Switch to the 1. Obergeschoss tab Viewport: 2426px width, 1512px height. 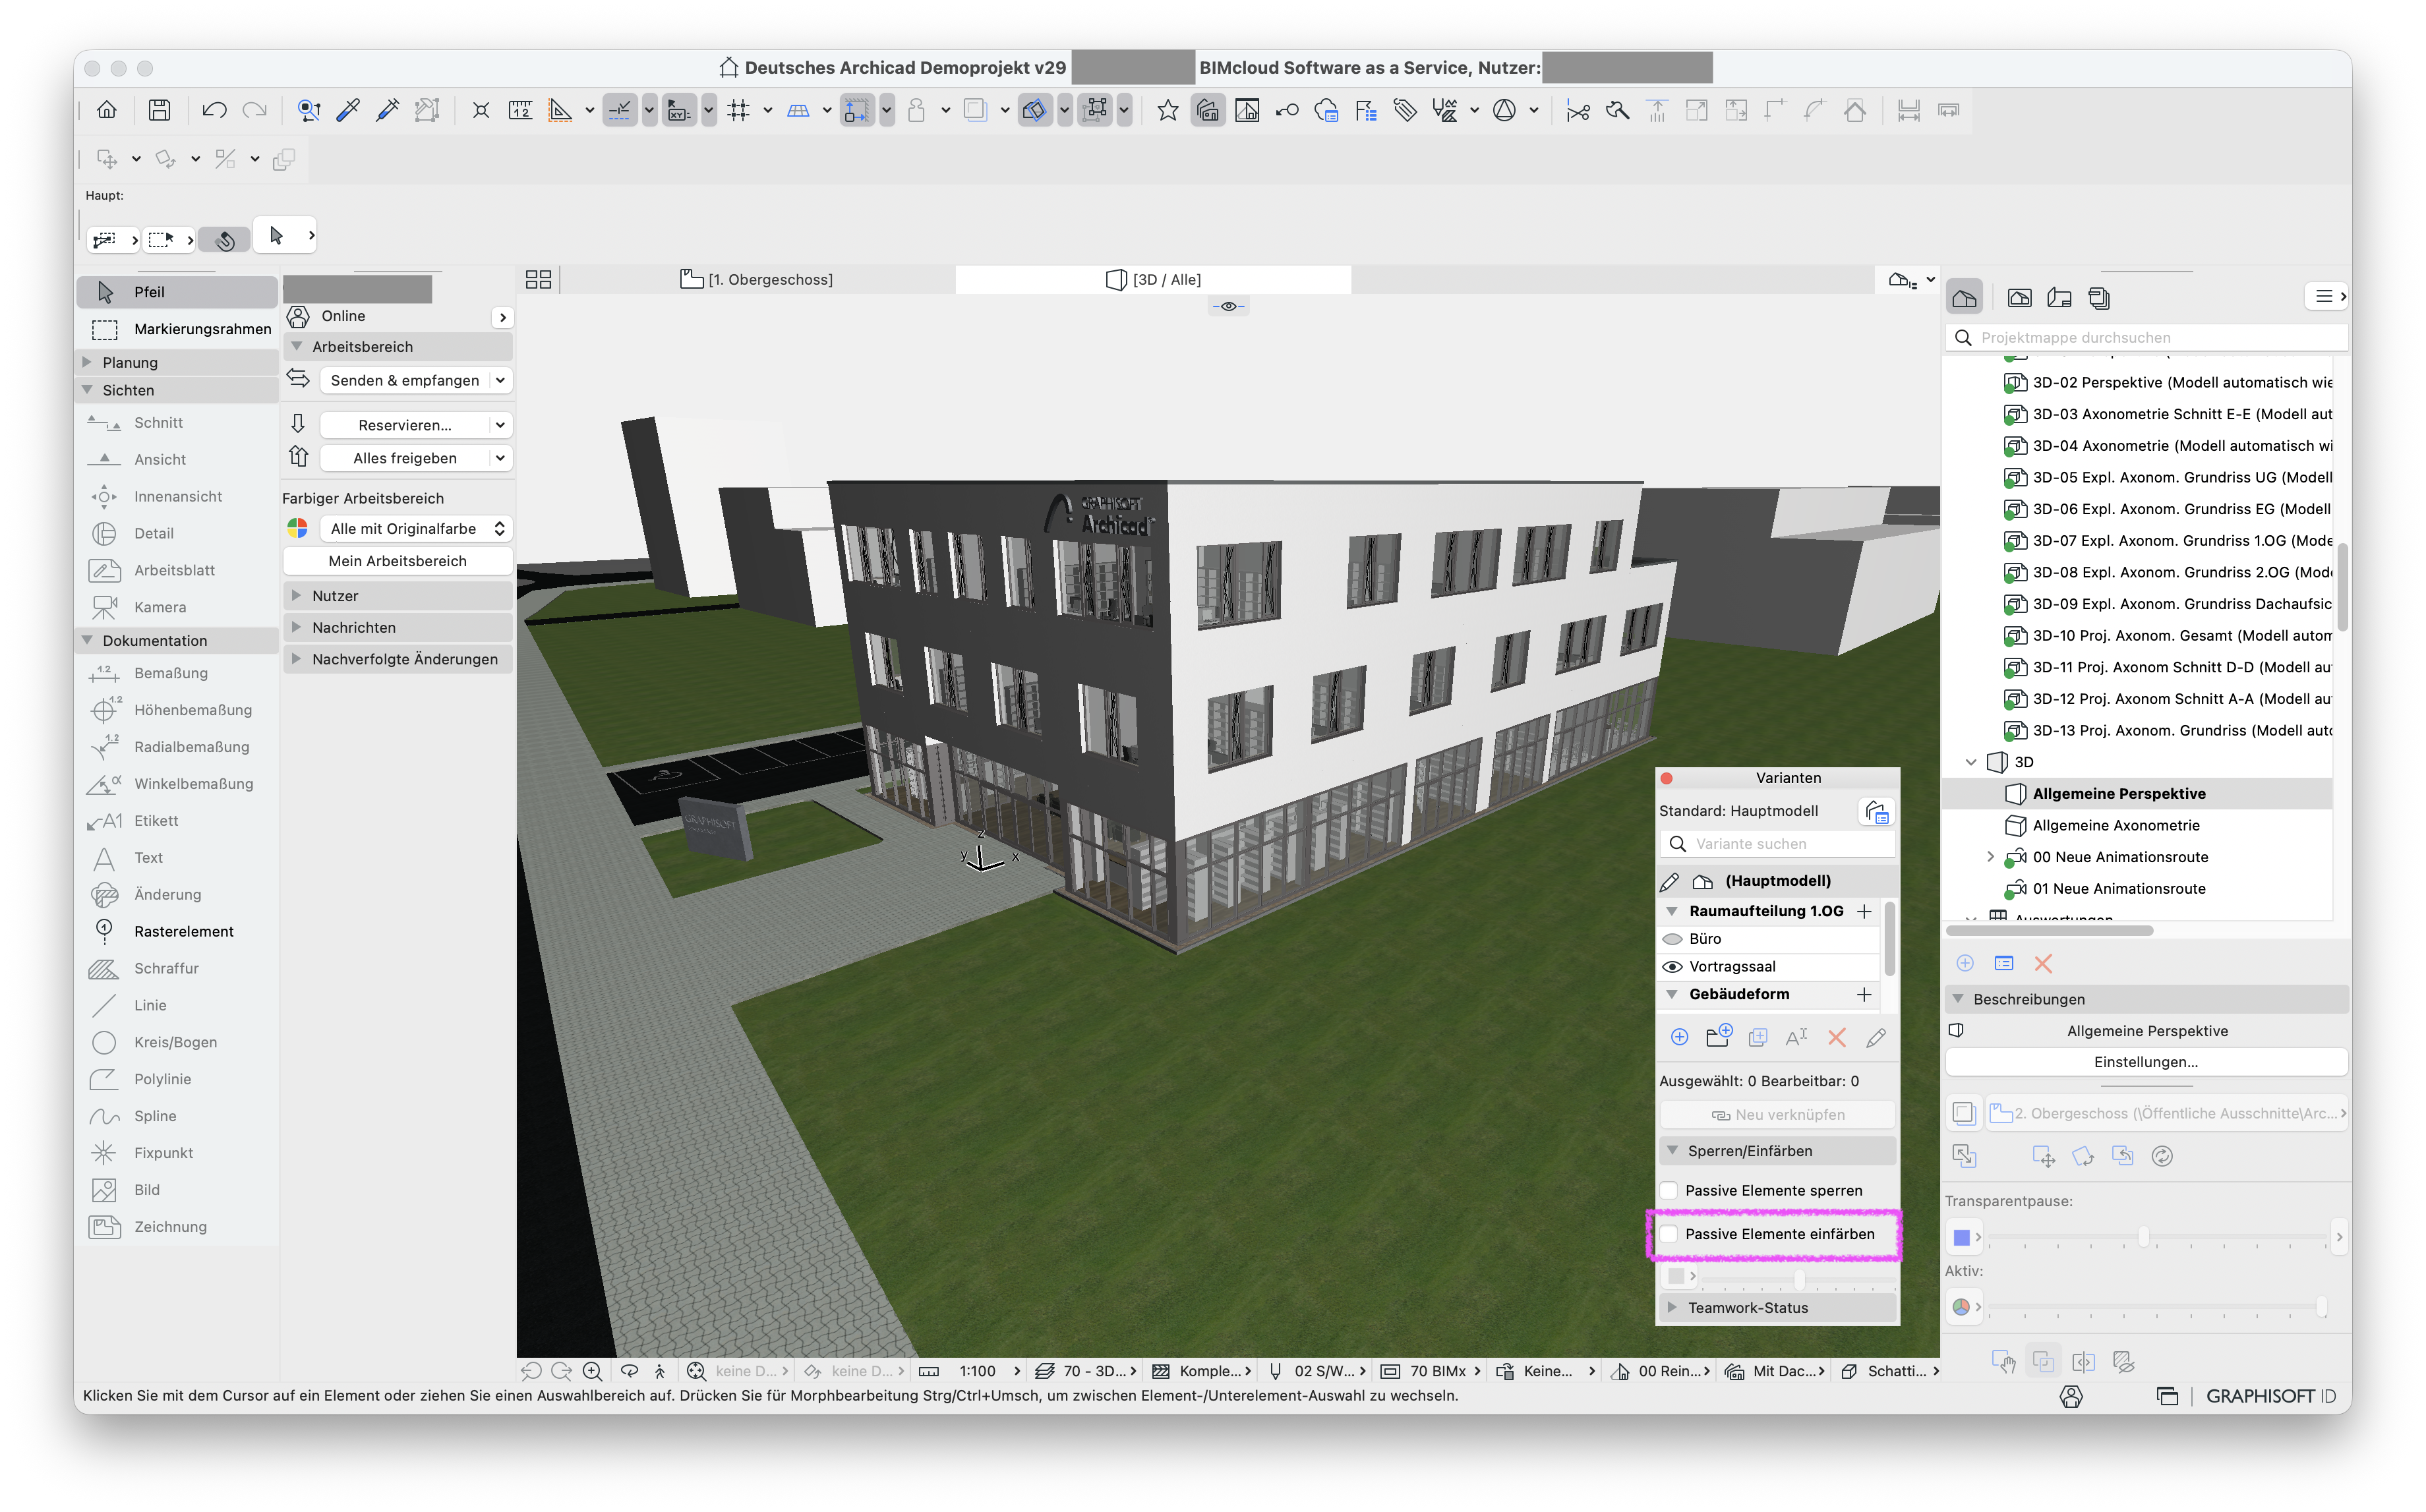coord(756,280)
